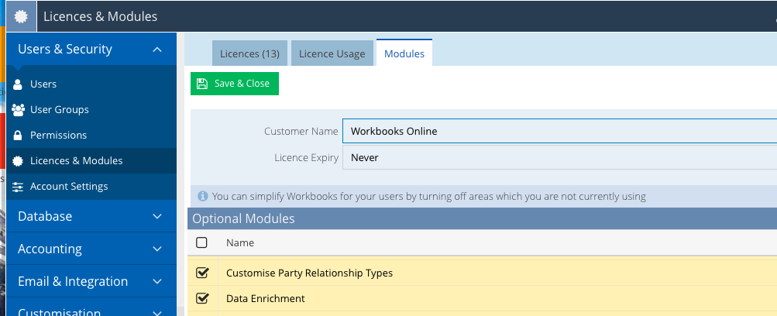This screenshot has width=777, height=316.
Task: Click the Customer Name field with Workbooks Online
Action: (x=560, y=131)
